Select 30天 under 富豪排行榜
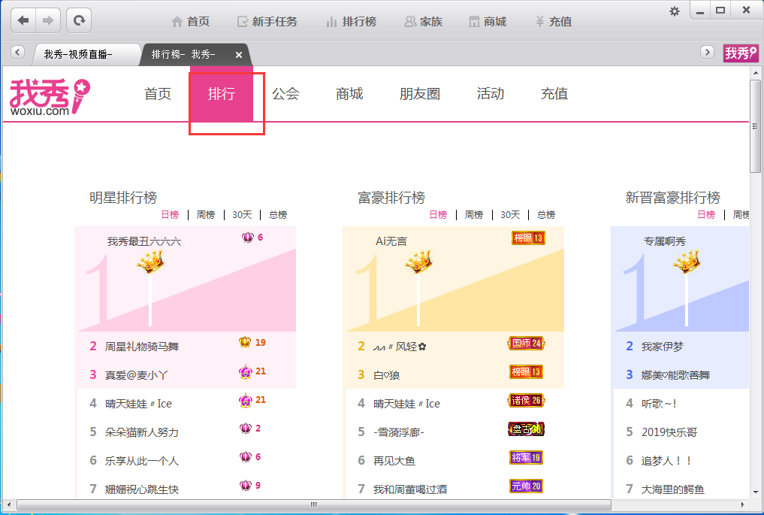The image size is (764, 515). point(510,214)
